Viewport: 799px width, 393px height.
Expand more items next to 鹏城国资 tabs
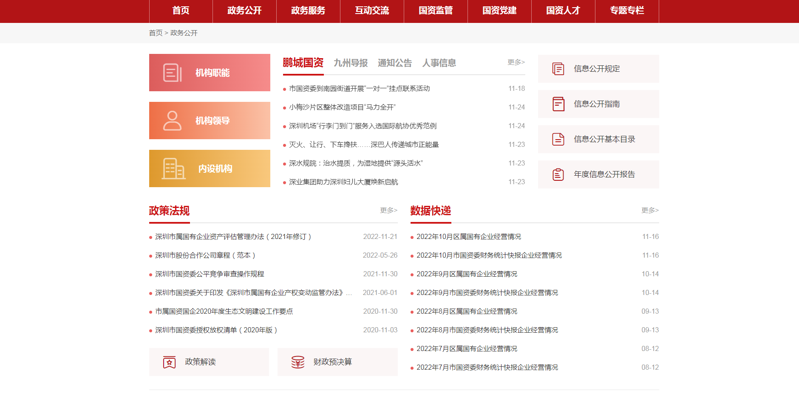[x=516, y=62]
